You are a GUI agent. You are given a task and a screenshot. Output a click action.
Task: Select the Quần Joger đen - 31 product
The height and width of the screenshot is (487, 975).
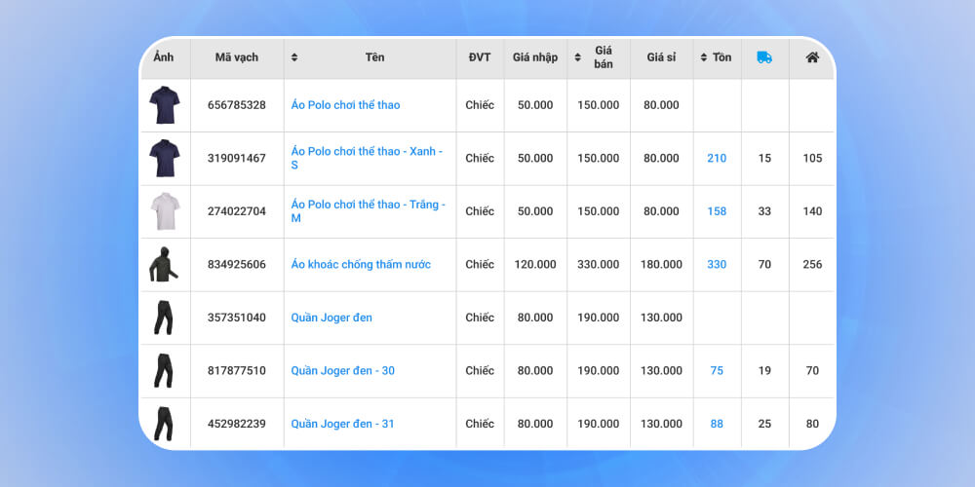point(342,424)
